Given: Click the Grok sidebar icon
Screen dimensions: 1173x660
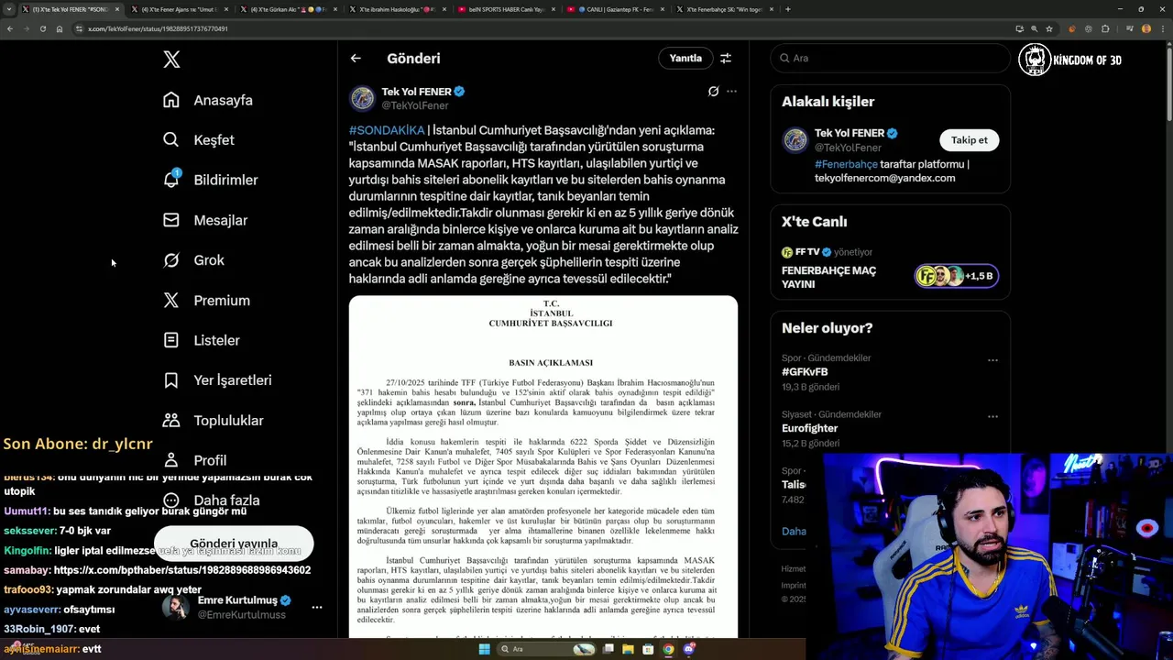Looking at the screenshot, I should click(x=171, y=260).
